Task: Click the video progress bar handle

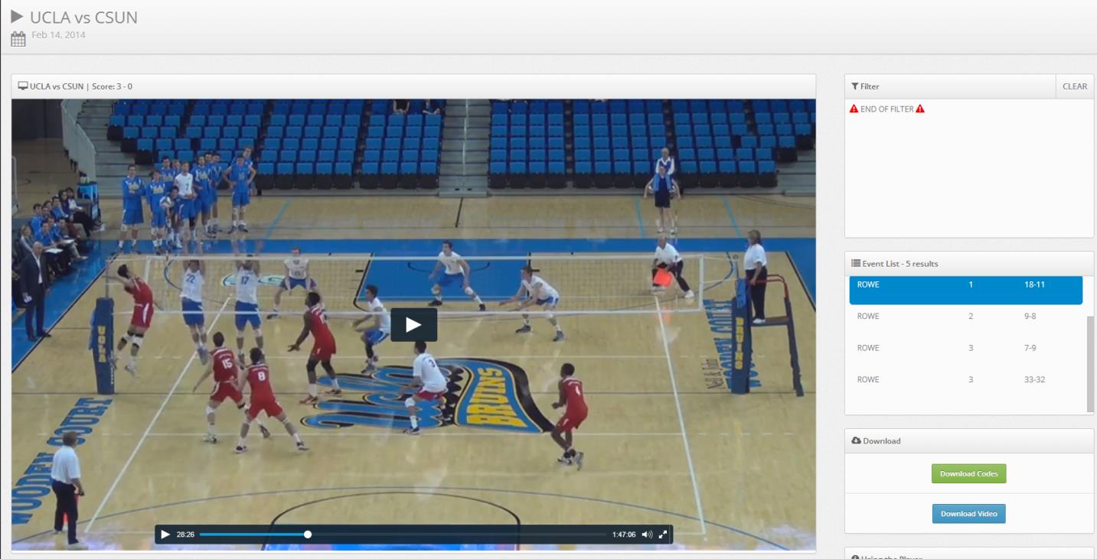Action: click(x=308, y=535)
